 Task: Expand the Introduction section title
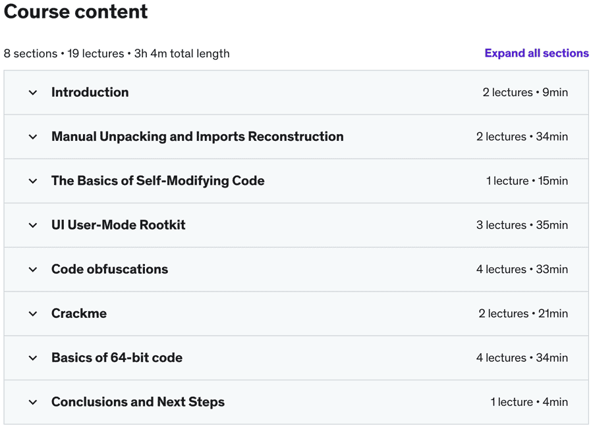(x=90, y=93)
